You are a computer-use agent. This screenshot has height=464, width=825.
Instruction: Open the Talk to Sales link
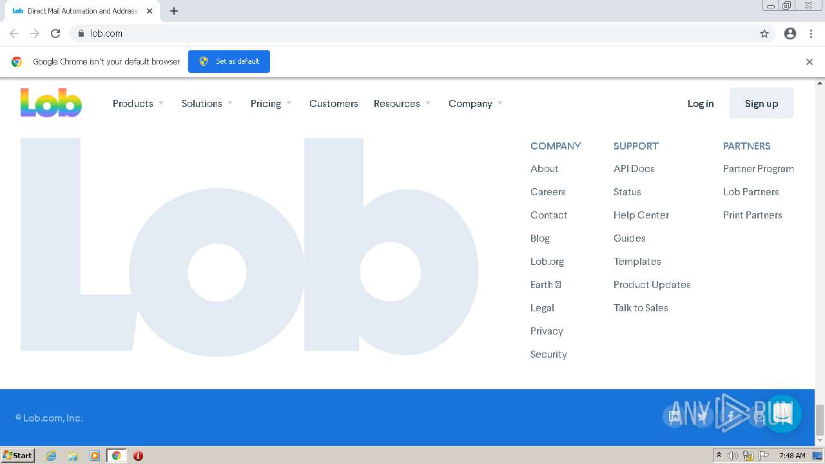(641, 308)
